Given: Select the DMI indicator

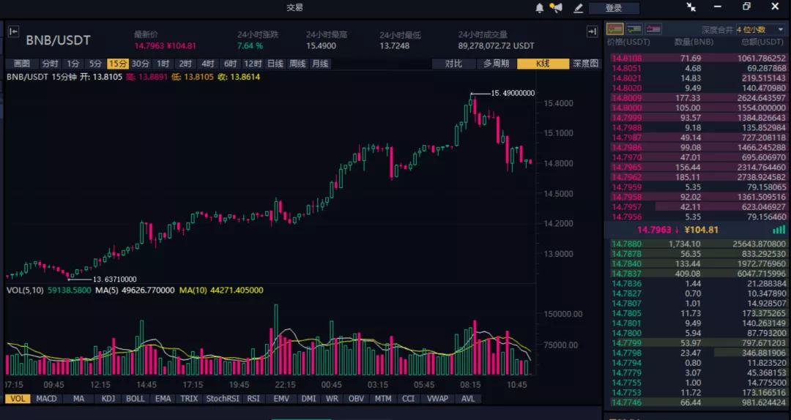Looking at the screenshot, I should tap(309, 399).
